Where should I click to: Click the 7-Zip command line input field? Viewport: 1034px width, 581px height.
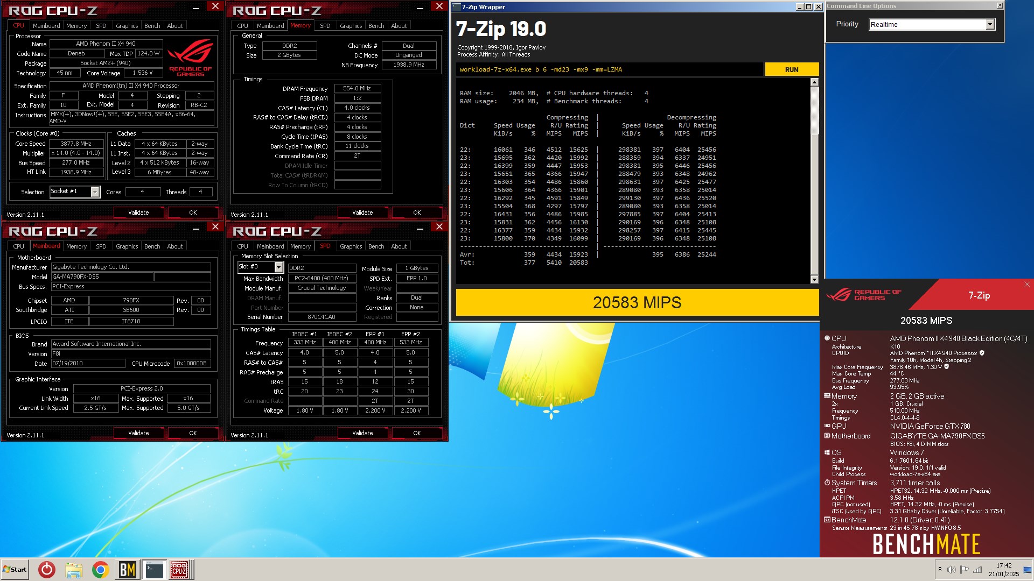[610, 69]
